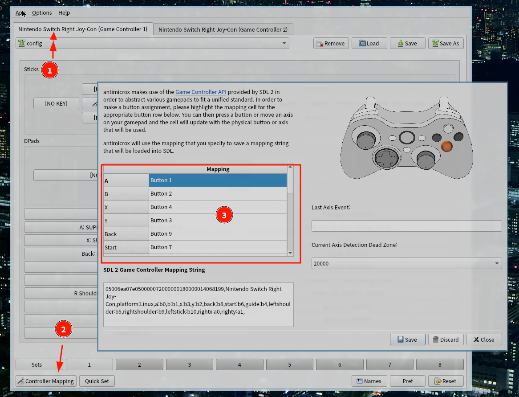Select the Button 4 cell for X
This screenshot has width=519, height=397.
tap(218, 207)
